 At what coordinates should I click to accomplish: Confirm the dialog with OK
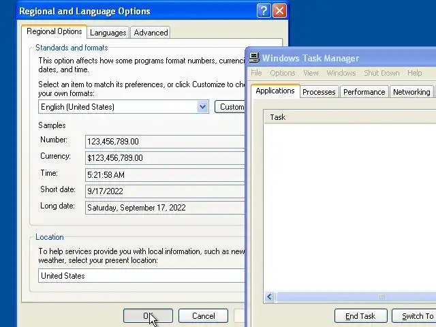pyautogui.click(x=148, y=316)
